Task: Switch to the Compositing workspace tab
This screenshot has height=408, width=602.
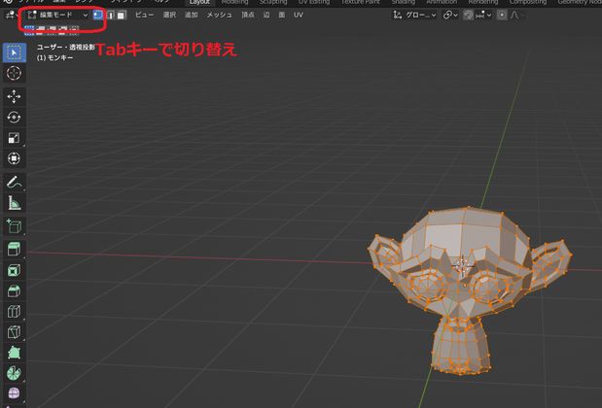Action: 528,2
